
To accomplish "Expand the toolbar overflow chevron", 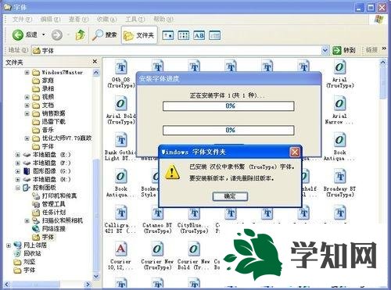I will click(384, 48).
